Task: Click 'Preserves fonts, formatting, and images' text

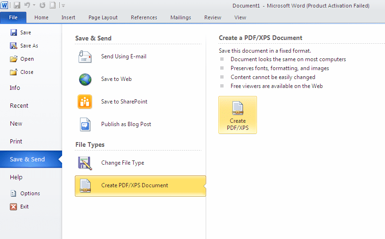Action: (x=280, y=68)
